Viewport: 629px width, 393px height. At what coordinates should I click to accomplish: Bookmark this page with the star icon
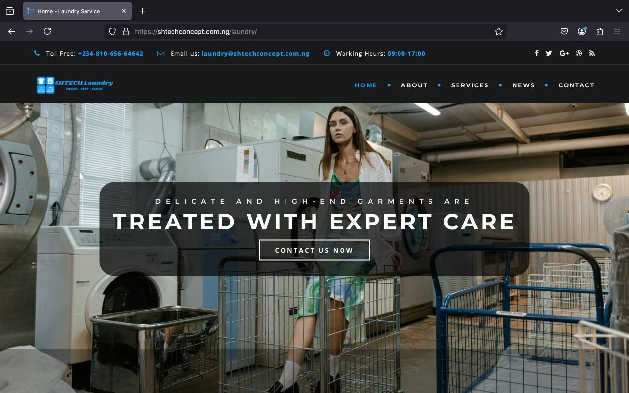point(499,31)
